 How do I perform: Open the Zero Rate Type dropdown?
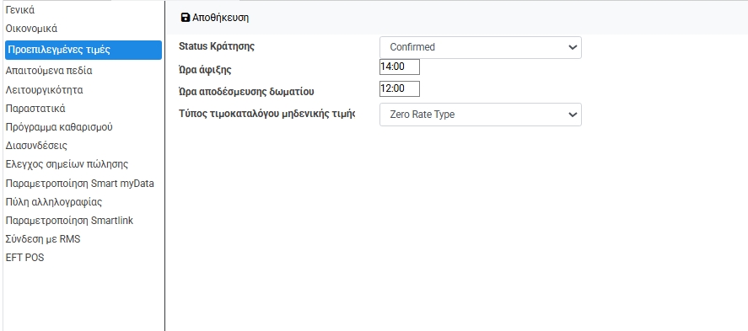481,115
